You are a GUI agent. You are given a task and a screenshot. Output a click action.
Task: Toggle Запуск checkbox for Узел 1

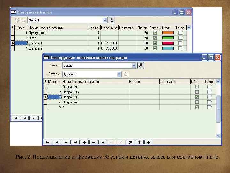coord(155,38)
